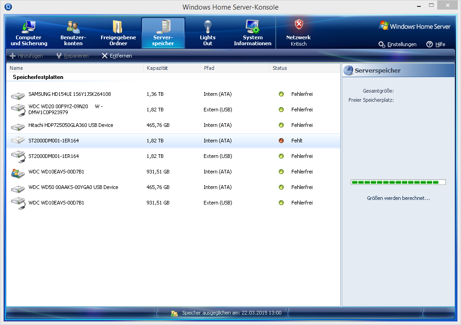Select WDC WD10EAVS-00D7B1 Intern (ATA) name
Screen dimensions: 461x325
56,172
